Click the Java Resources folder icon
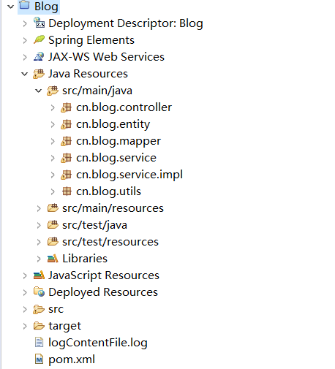Viewport: 335px width, 369px height. point(39,74)
